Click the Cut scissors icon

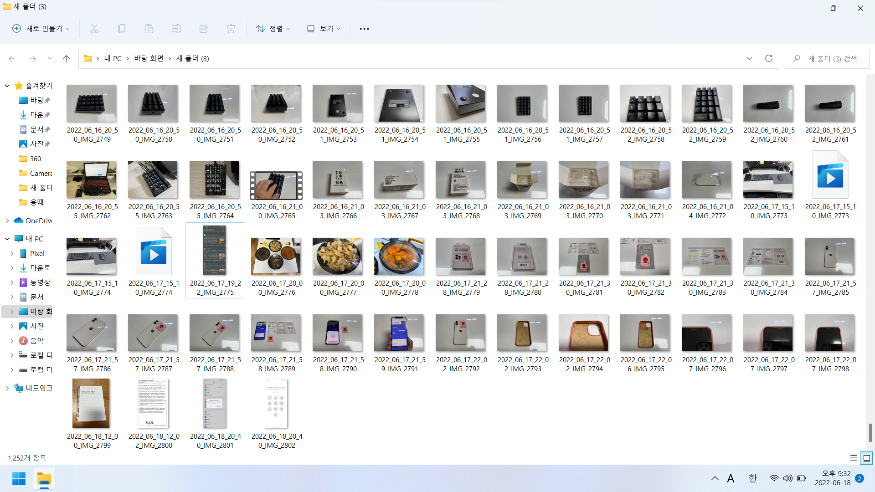click(x=94, y=29)
